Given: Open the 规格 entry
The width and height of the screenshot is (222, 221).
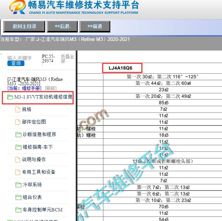Looking at the screenshot, I should point(27,110).
